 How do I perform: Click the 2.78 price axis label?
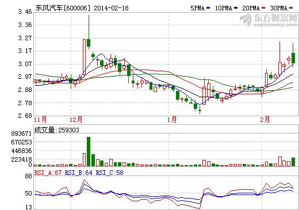[x=25, y=103]
